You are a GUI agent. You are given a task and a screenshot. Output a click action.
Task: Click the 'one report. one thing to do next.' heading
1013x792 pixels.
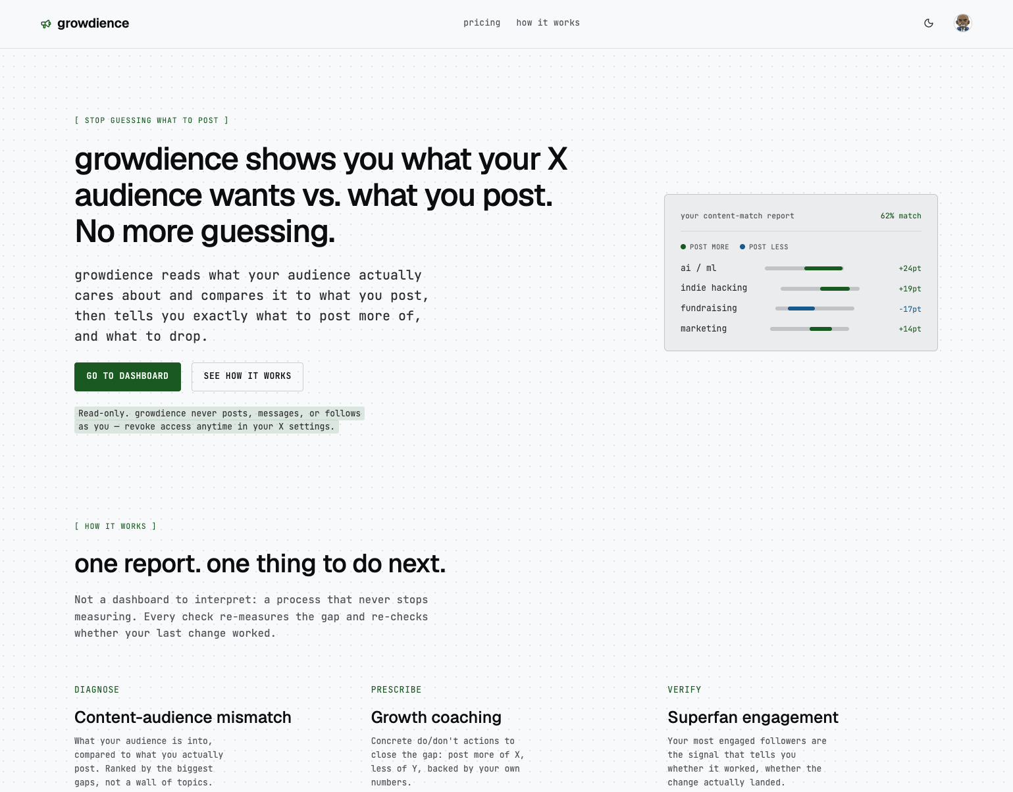pos(260,564)
